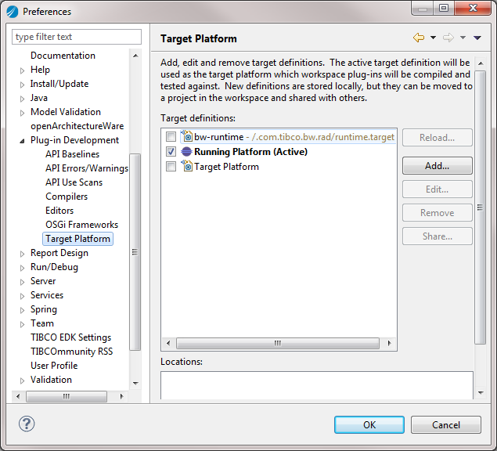Click definitions list scroll right arrow

click(x=389, y=343)
